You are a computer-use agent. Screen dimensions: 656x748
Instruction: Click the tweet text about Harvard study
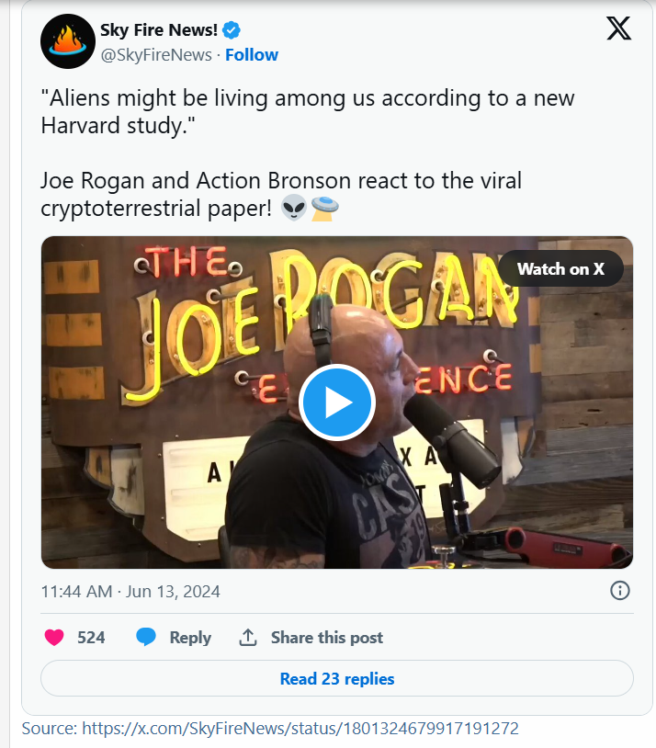[308, 112]
